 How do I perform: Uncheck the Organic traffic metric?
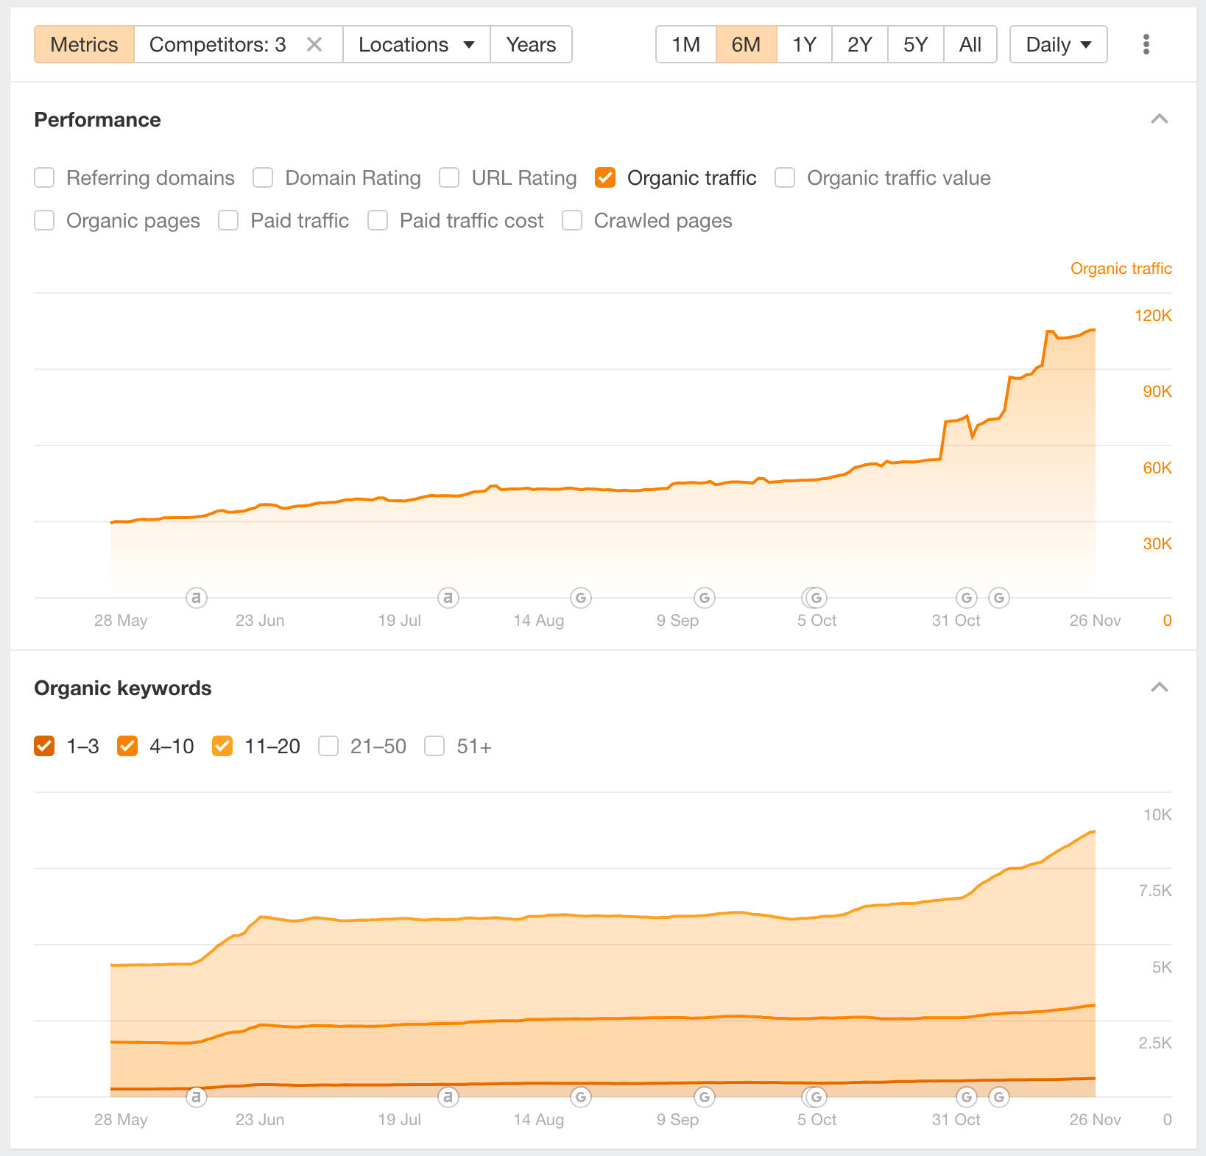click(x=605, y=178)
